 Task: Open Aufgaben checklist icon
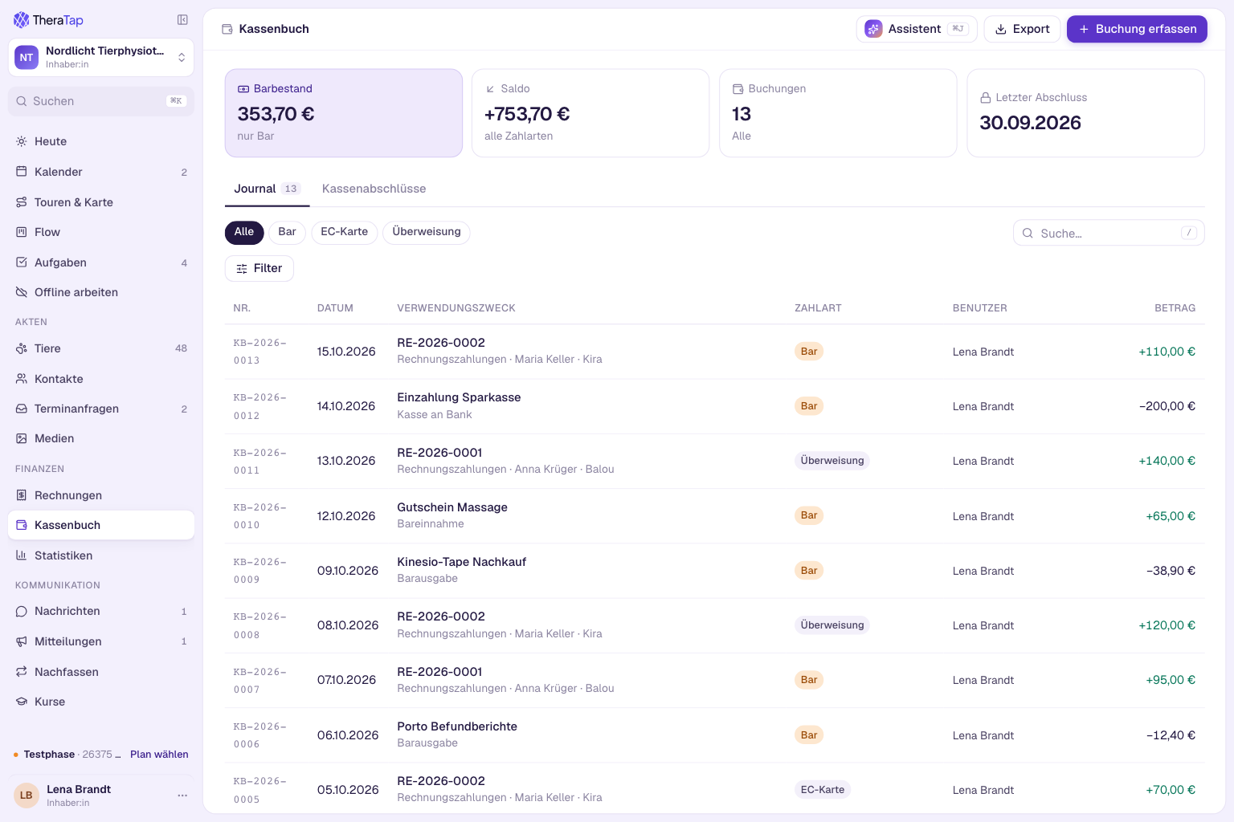tap(22, 262)
